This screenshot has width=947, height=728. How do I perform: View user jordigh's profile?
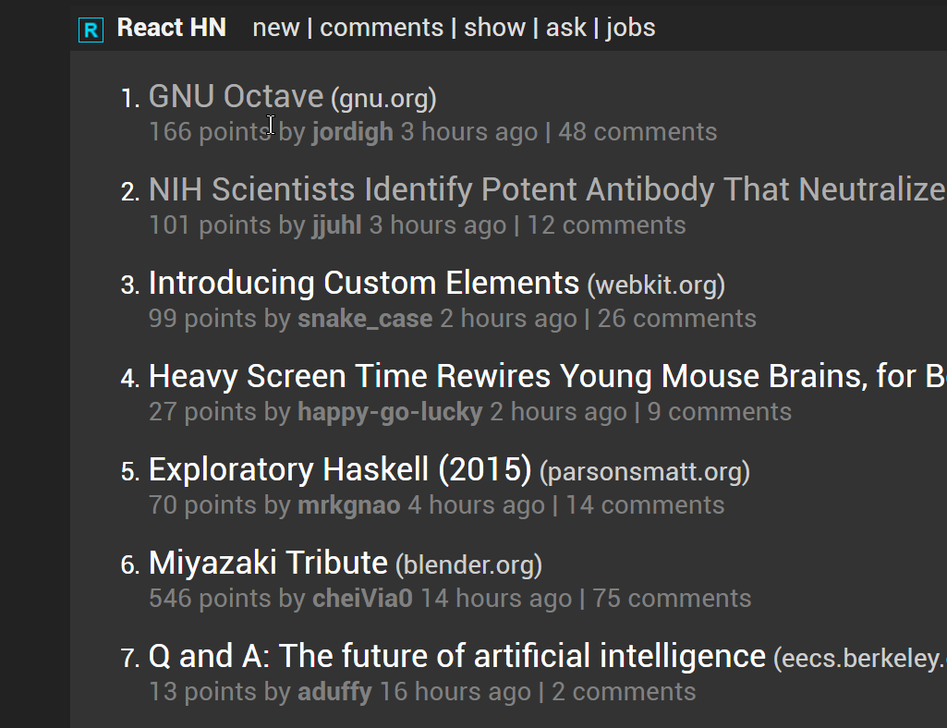click(x=353, y=132)
